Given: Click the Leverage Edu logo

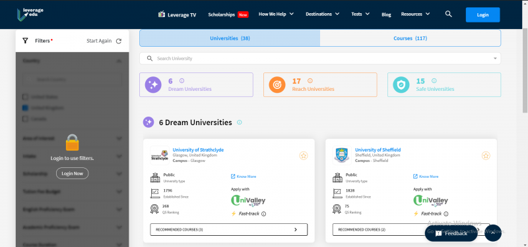Looking at the screenshot, I should pyautogui.click(x=30, y=14).
